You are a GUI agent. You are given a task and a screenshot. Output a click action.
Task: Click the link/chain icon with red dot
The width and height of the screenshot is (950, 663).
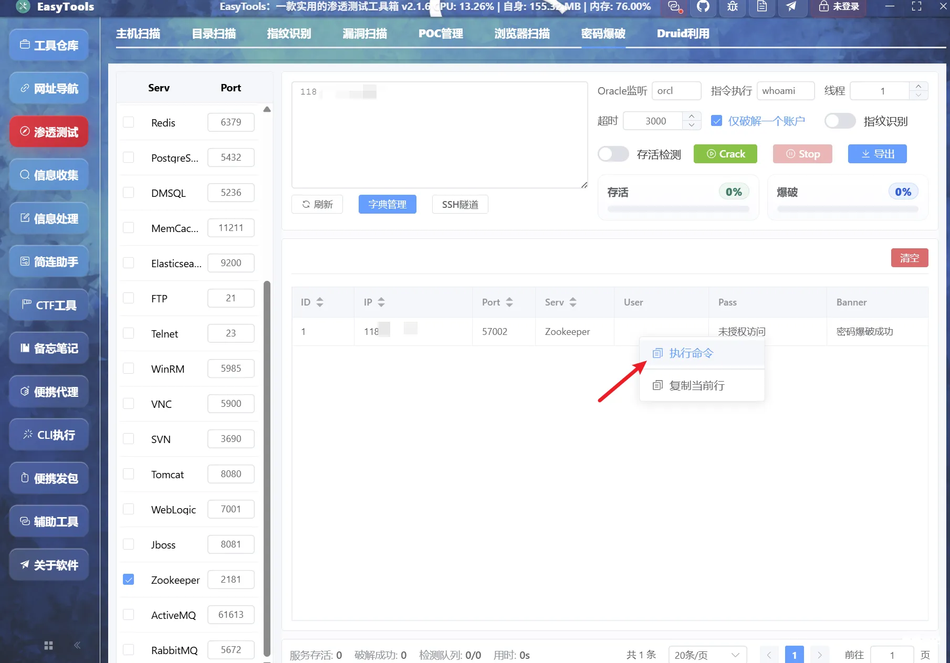[x=674, y=7]
